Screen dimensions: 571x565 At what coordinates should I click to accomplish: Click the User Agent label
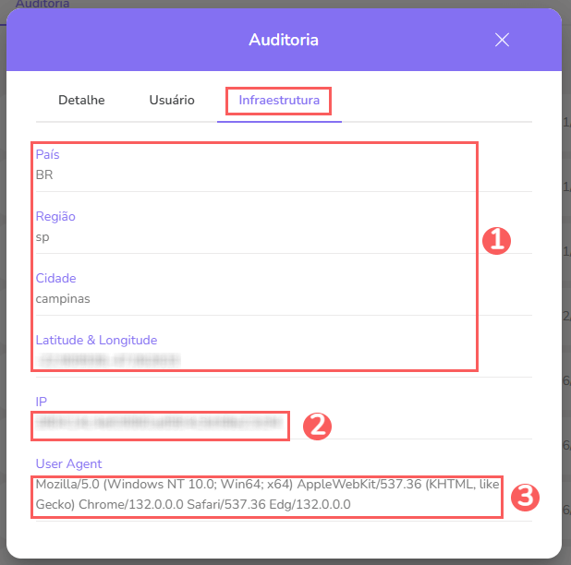click(68, 463)
